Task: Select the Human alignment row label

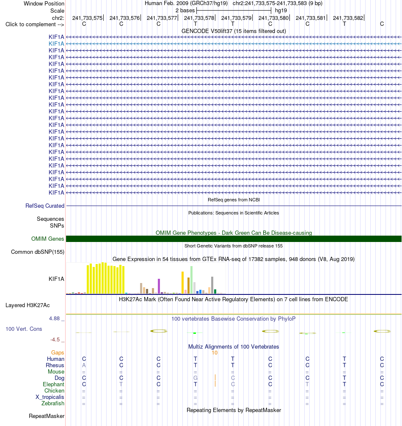Action: [x=55, y=359]
